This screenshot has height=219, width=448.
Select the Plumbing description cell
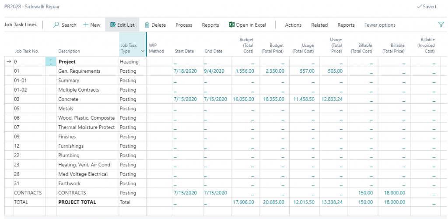(87, 155)
